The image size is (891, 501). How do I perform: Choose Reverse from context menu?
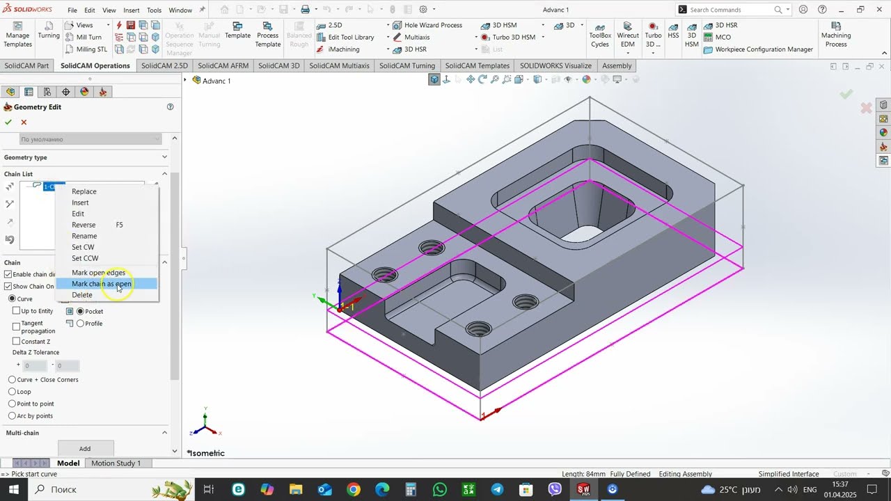click(84, 225)
